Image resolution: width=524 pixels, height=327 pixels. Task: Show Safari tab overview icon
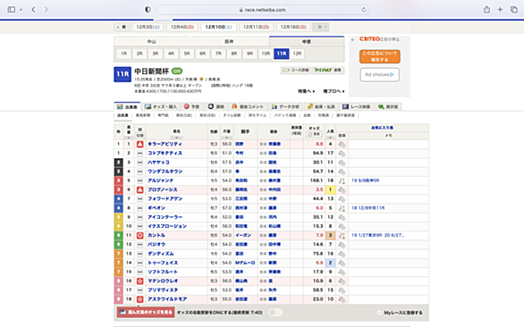[513, 10]
